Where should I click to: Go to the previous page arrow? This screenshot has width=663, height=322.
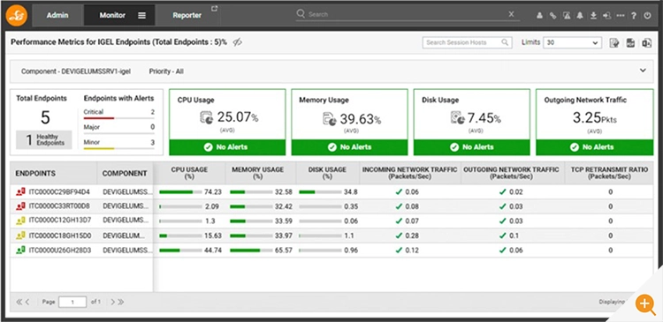click(27, 302)
